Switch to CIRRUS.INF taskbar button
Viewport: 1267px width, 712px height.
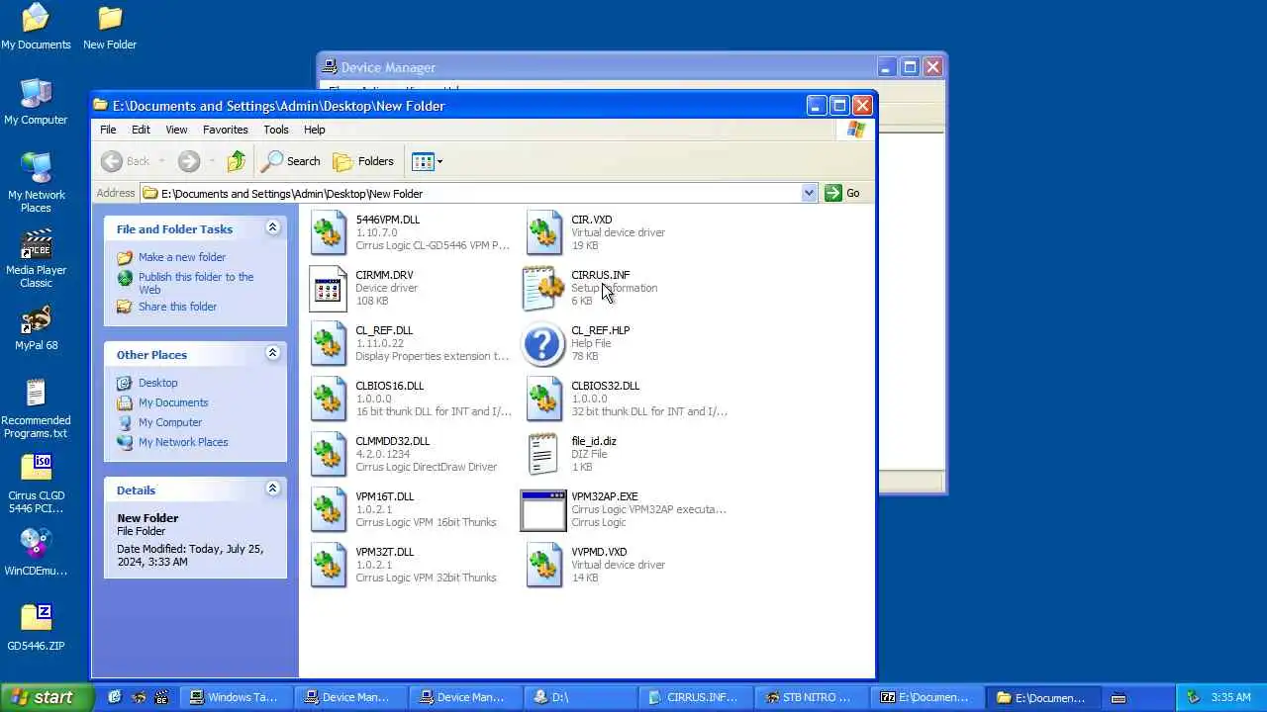pos(694,697)
